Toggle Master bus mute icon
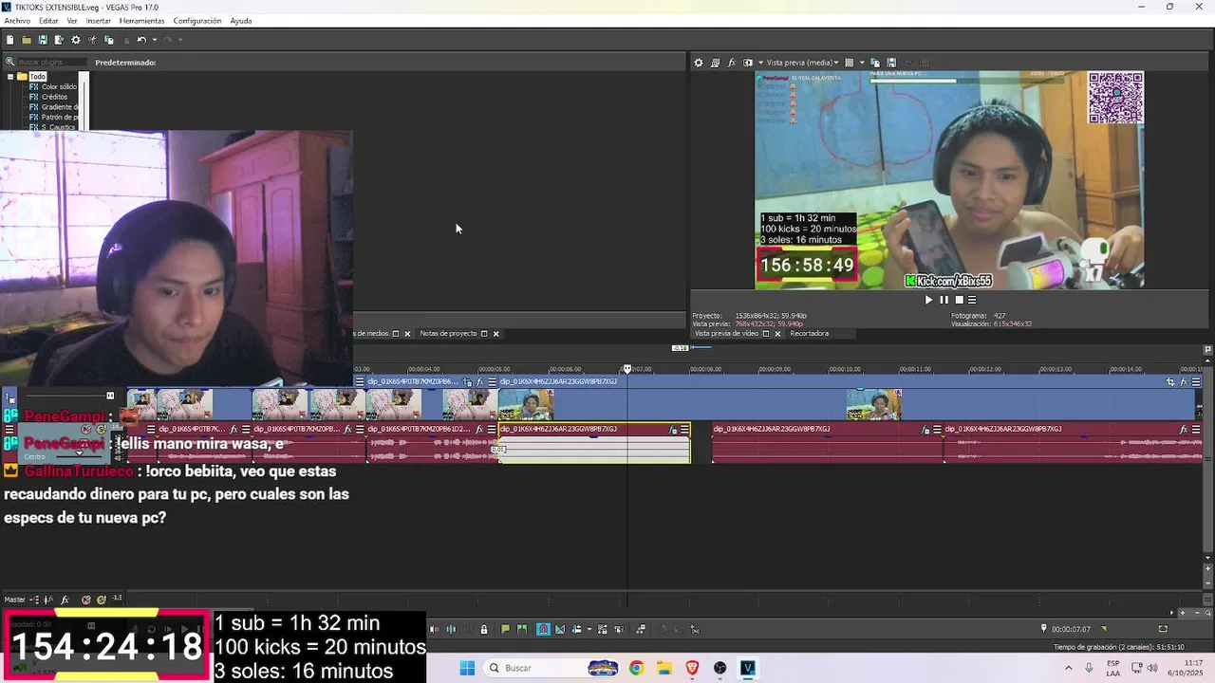The image size is (1215, 683). coord(85,600)
